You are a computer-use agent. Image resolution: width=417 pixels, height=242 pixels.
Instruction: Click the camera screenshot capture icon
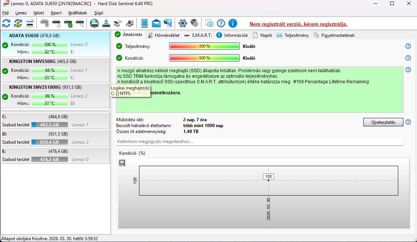point(209,24)
